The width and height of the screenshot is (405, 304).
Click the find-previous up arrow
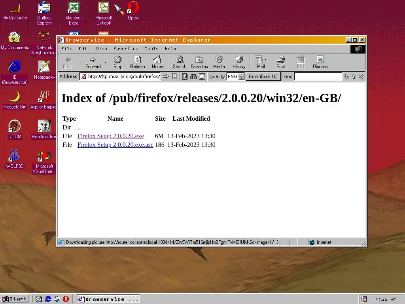tap(354, 76)
